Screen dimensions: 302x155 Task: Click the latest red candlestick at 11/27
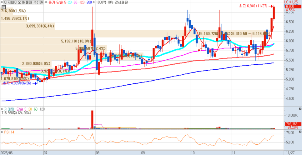(274, 13)
